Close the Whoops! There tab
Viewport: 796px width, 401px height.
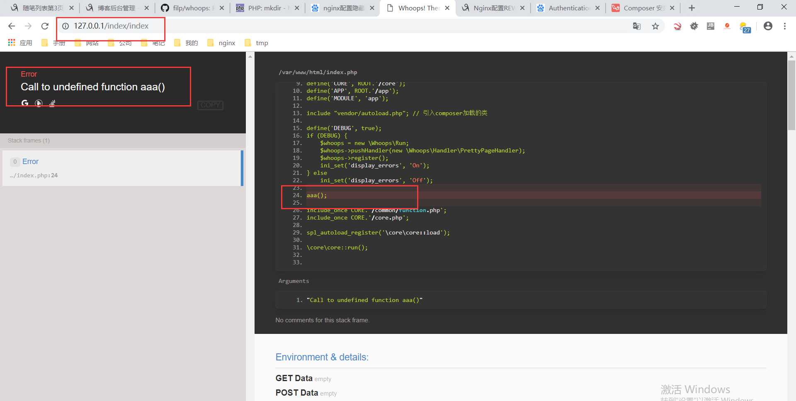coord(447,8)
